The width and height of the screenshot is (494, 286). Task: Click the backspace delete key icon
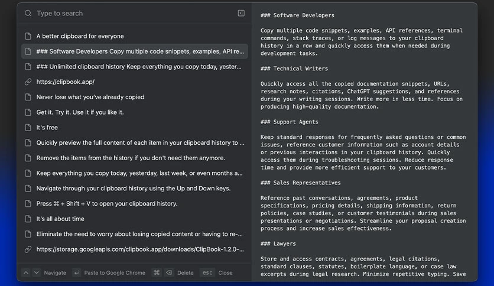169,273
